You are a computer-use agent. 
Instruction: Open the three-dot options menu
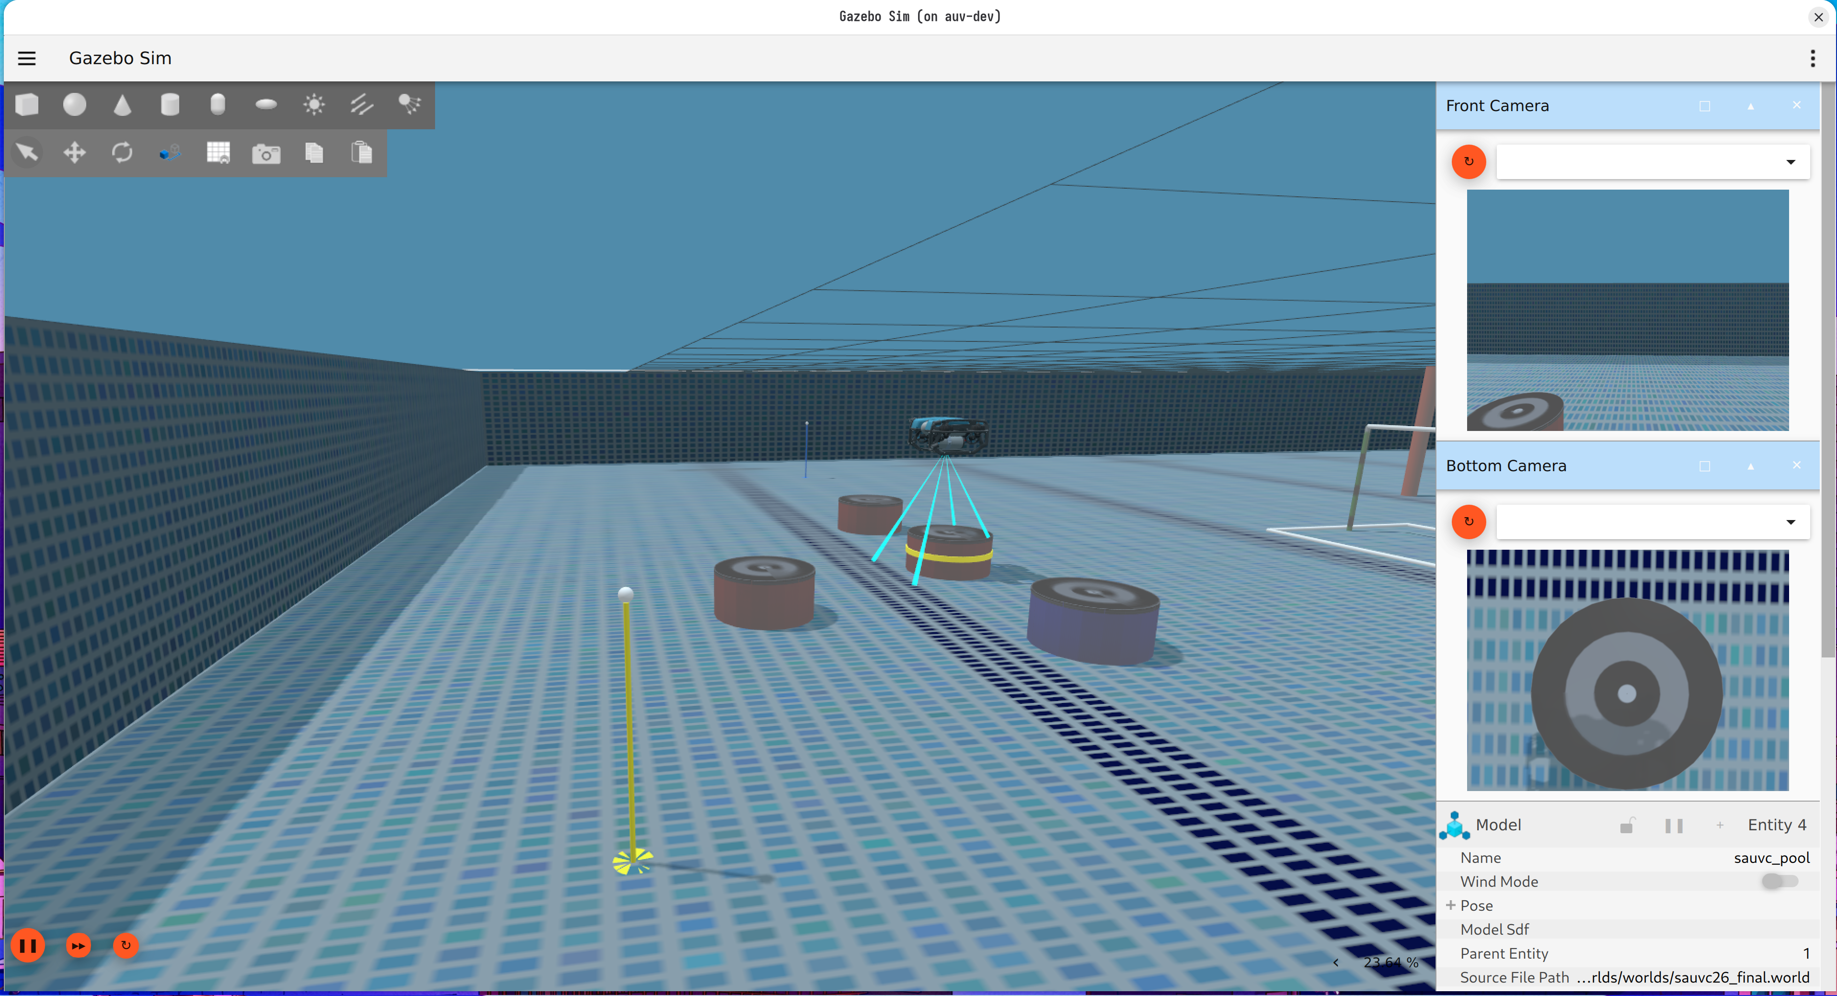tap(1812, 58)
